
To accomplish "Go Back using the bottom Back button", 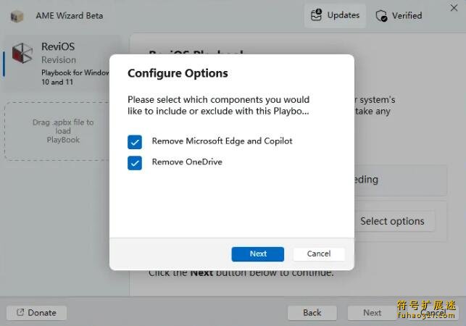I will (x=312, y=313).
